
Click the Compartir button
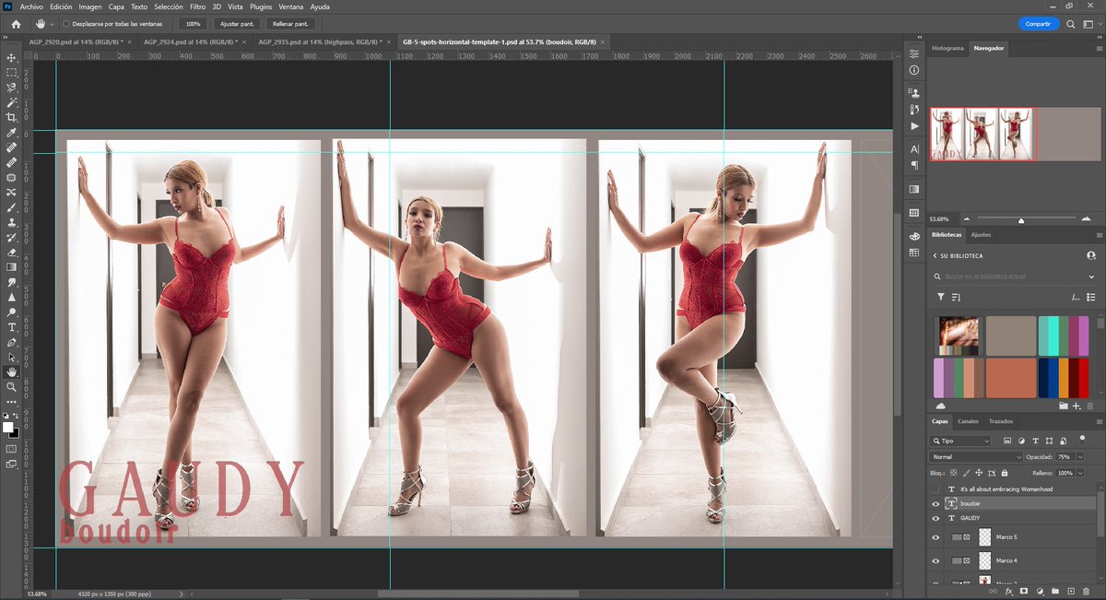click(1039, 24)
